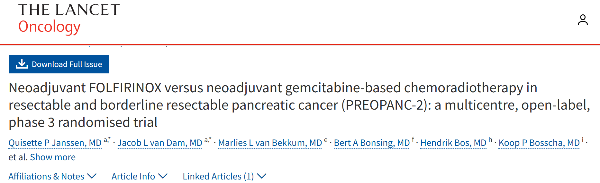Click superscript a after van Dam
This screenshot has height=183, width=600.
pos(206,140)
